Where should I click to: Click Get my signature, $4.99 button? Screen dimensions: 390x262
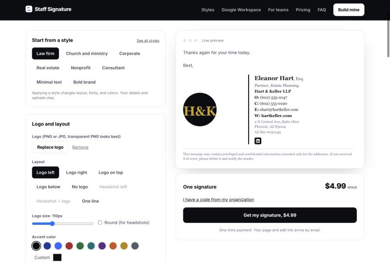(270, 215)
